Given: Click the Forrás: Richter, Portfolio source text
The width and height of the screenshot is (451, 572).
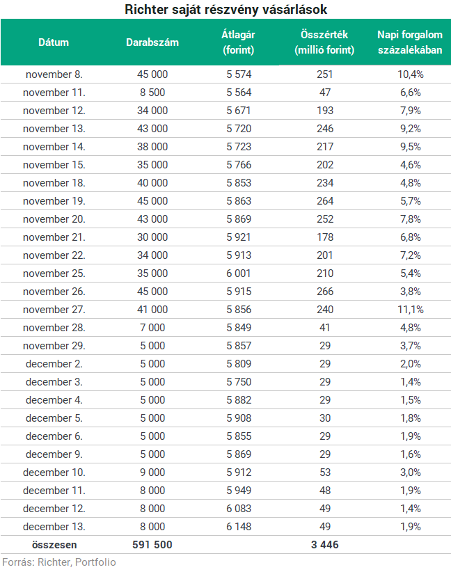Looking at the screenshot, I should [59, 562].
